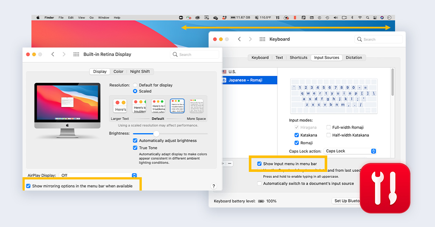Open AirPlay Display dropdown
The height and width of the screenshot is (227, 435).
98,175
